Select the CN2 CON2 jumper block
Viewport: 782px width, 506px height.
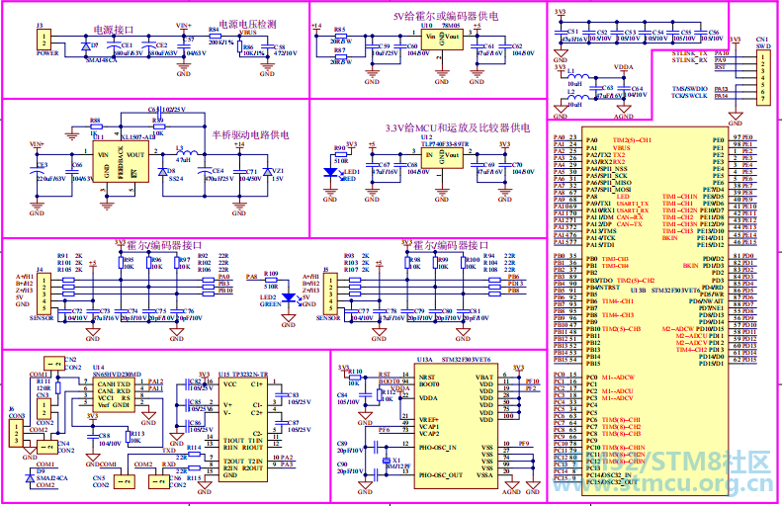53,364
